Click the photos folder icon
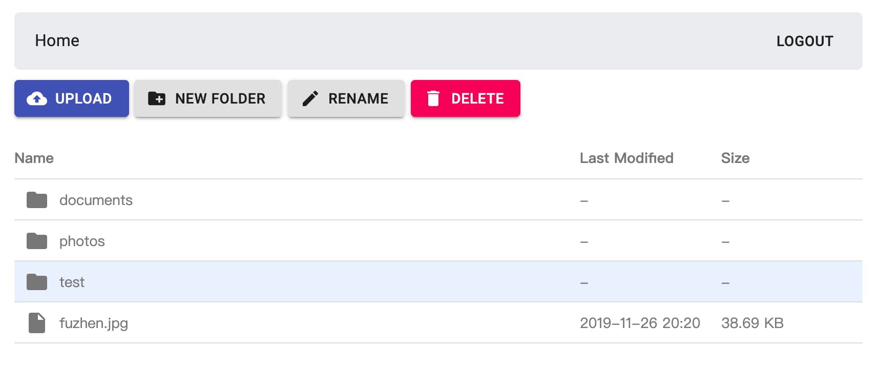Viewport: 880px width, 367px height. (37, 241)
